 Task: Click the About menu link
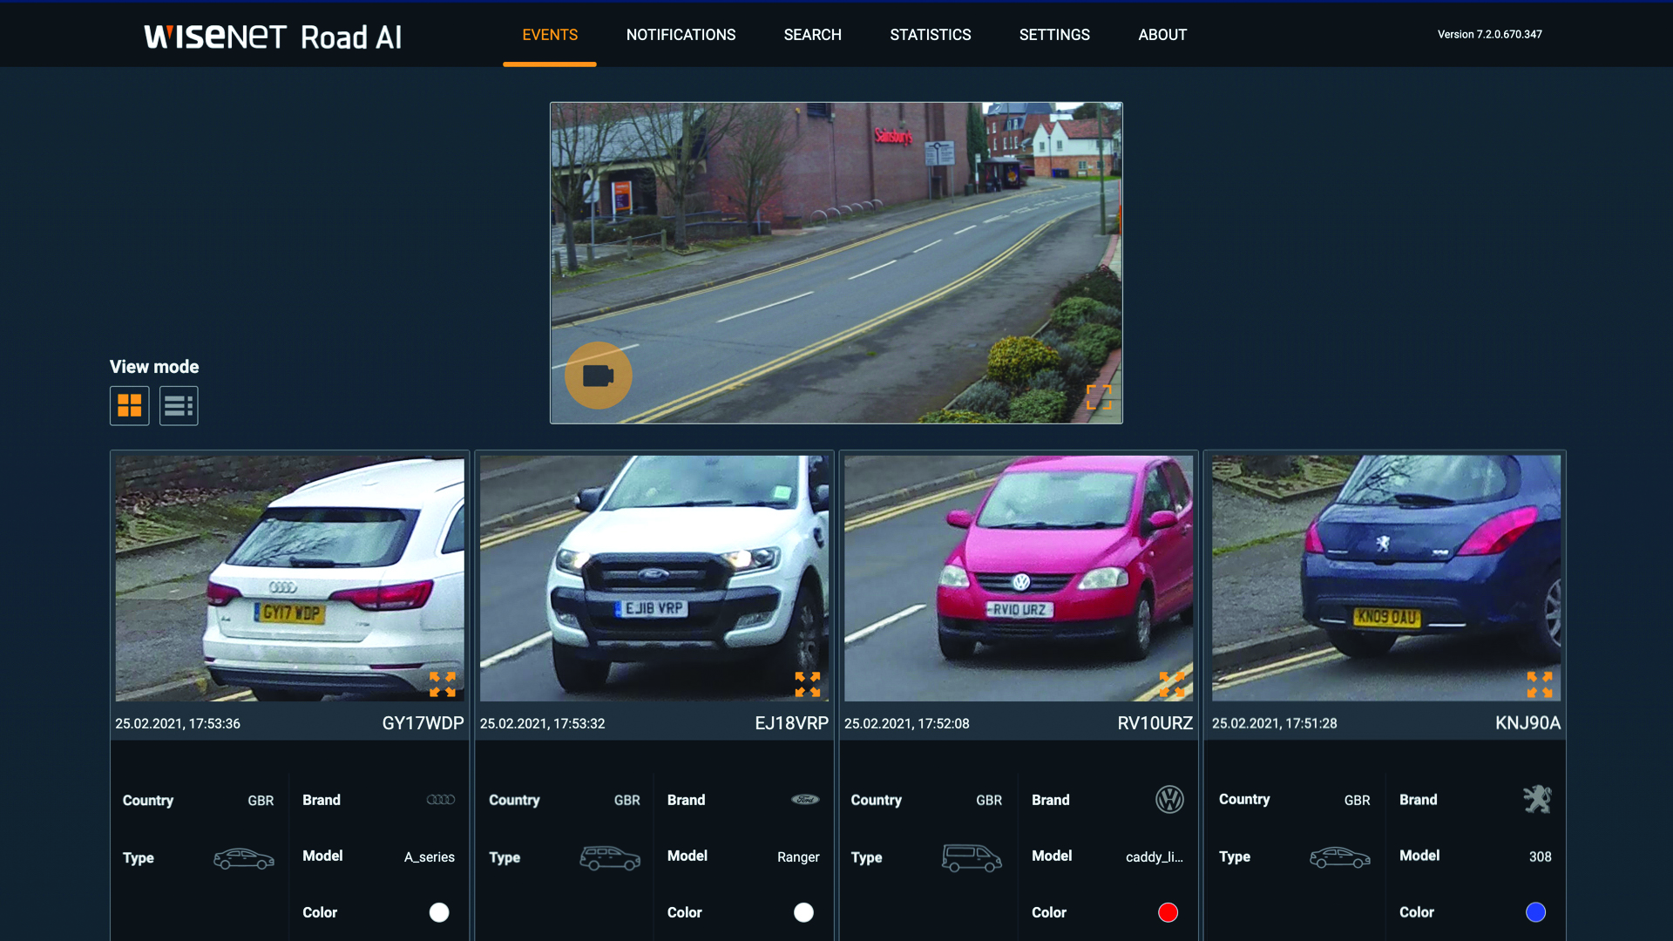coord(1162,35)
